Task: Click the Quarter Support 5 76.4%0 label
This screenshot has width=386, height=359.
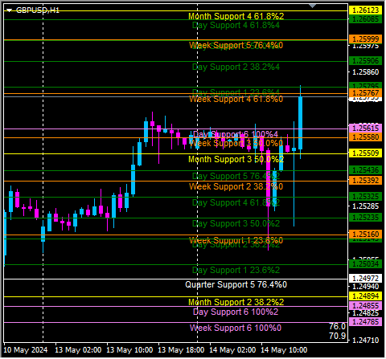Action: [236, 284]
